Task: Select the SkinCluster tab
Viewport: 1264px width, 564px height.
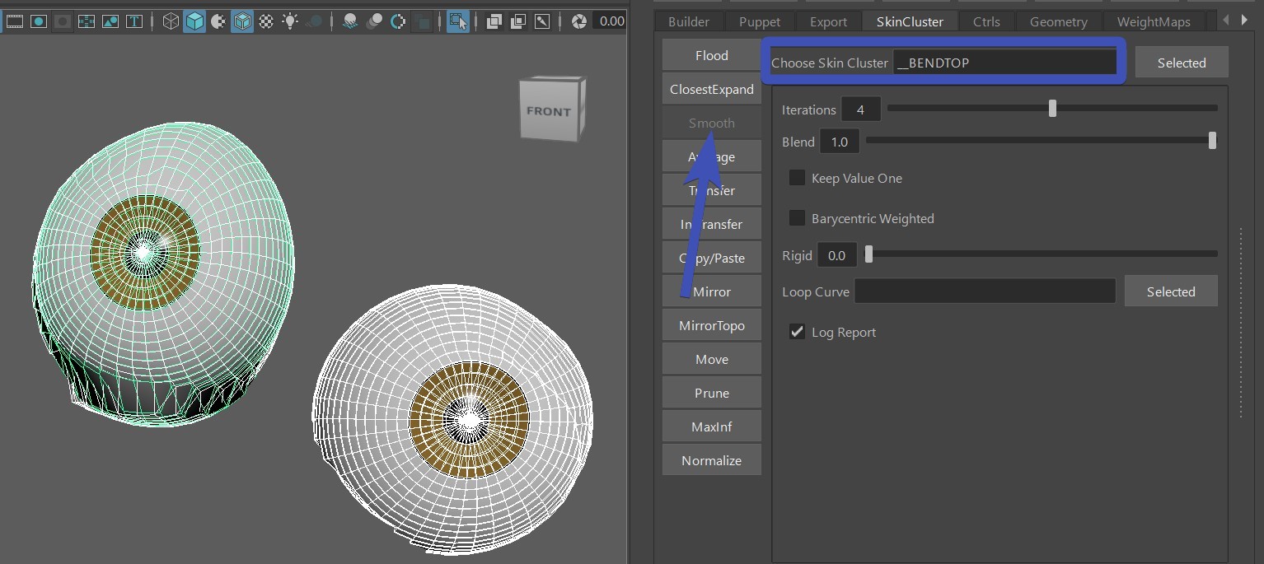Action: pyautogui.click(x=910, y=21)
